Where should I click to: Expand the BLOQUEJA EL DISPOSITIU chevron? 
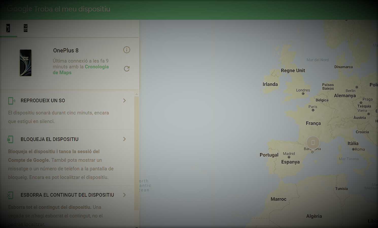coord(124,139)
